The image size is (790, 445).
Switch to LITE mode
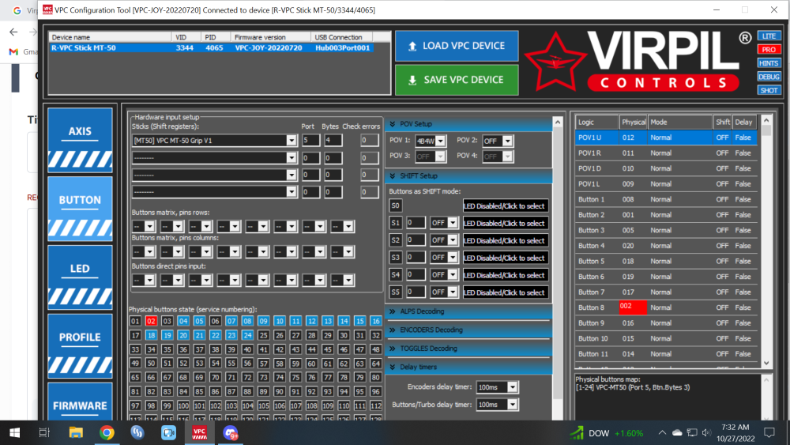[768, 36]
